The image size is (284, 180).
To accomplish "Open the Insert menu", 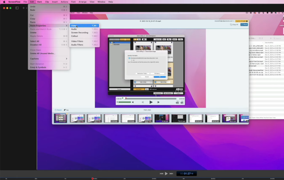I will [55, 2].
